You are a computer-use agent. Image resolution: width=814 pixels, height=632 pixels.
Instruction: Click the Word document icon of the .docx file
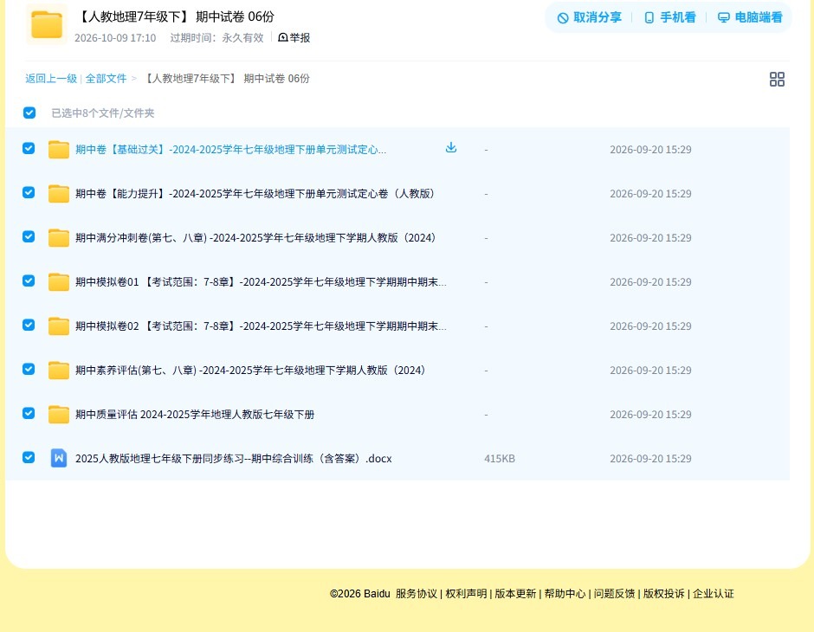59,458
